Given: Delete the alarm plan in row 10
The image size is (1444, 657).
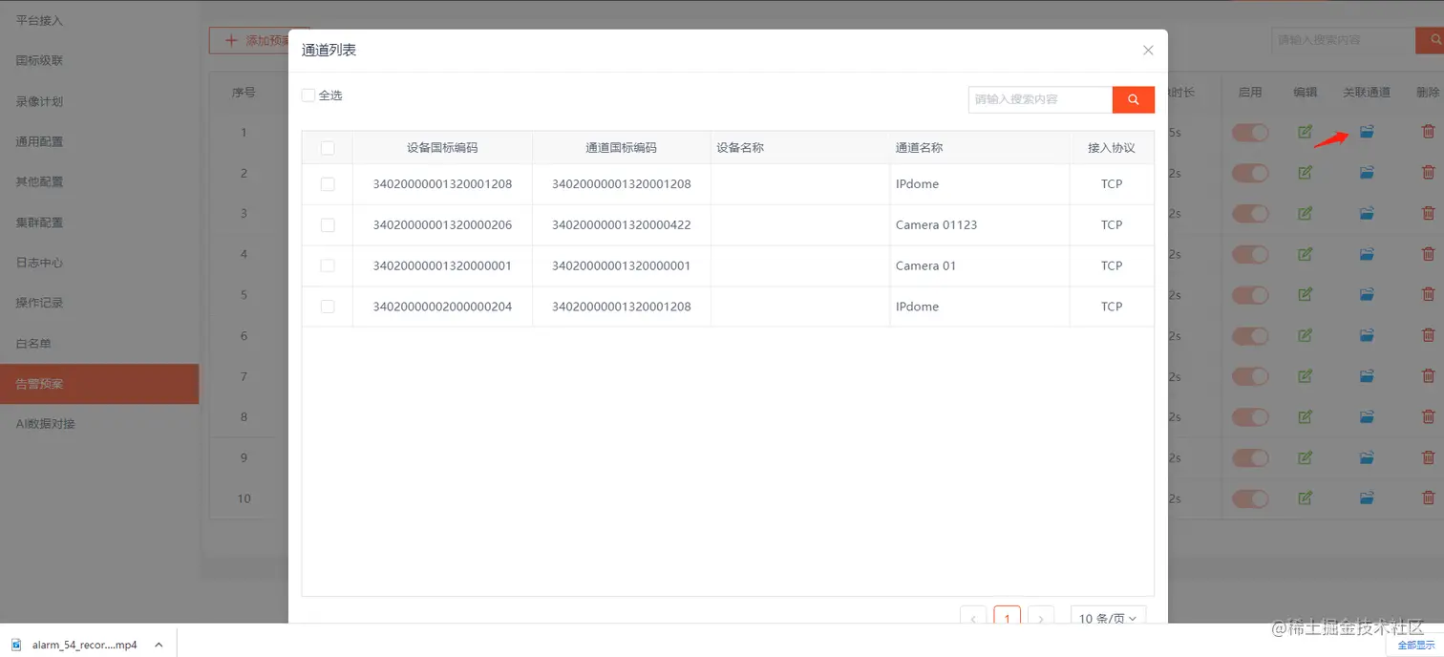Looking at the screenshot, I should [x=1428, y=498].
